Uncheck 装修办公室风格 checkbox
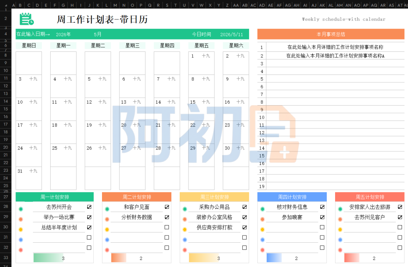408x267 pixels. pyautogui.click(x=245, y=217)
